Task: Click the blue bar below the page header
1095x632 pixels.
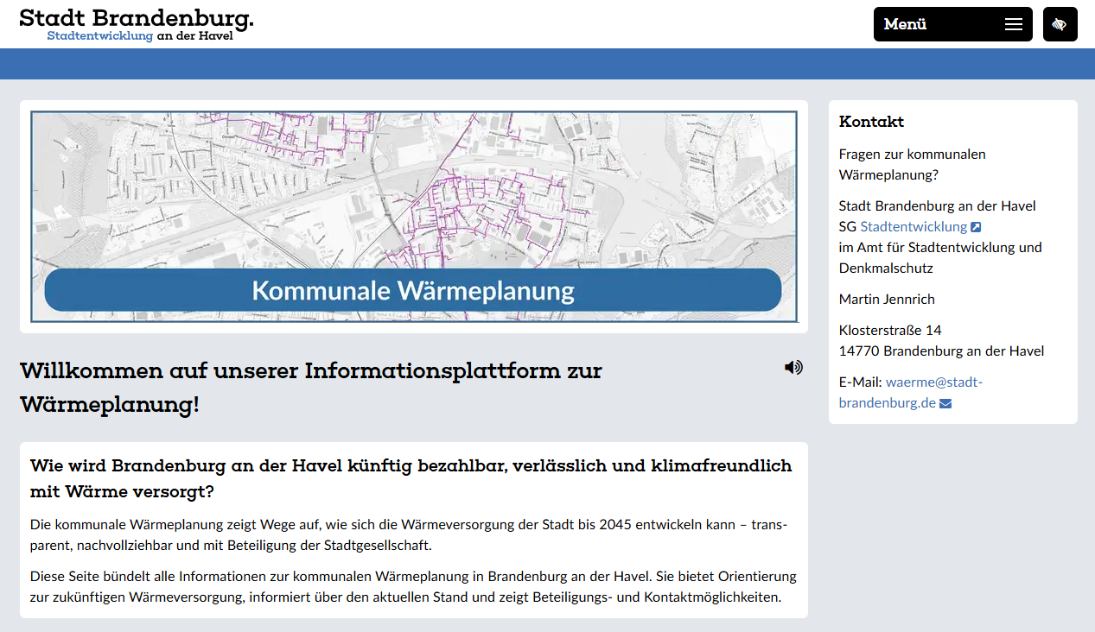Action: pyautogui.click(x=547, y=62)
